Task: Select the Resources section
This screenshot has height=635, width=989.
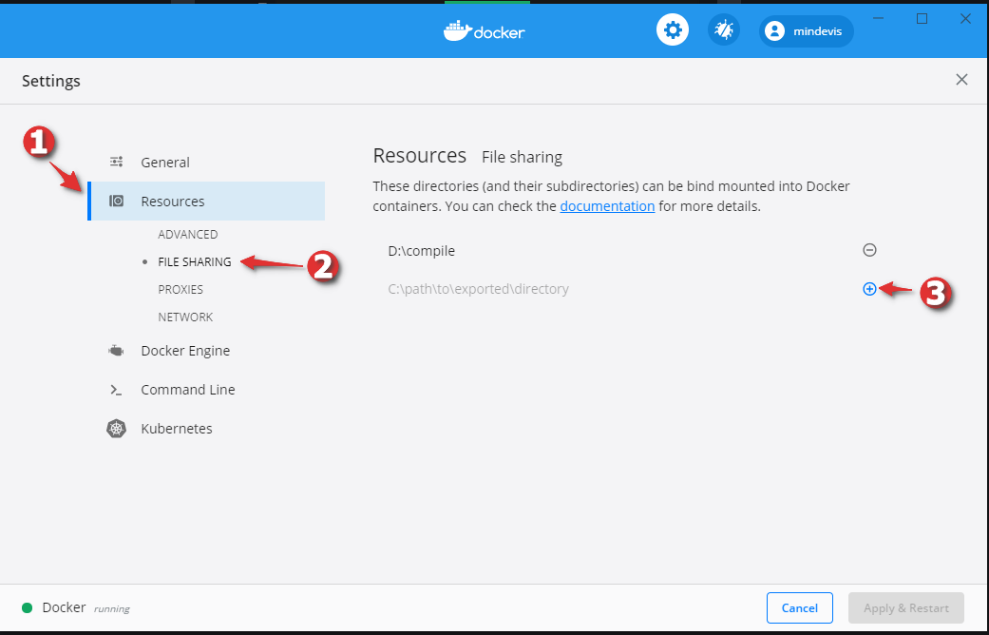Action: 172,202
